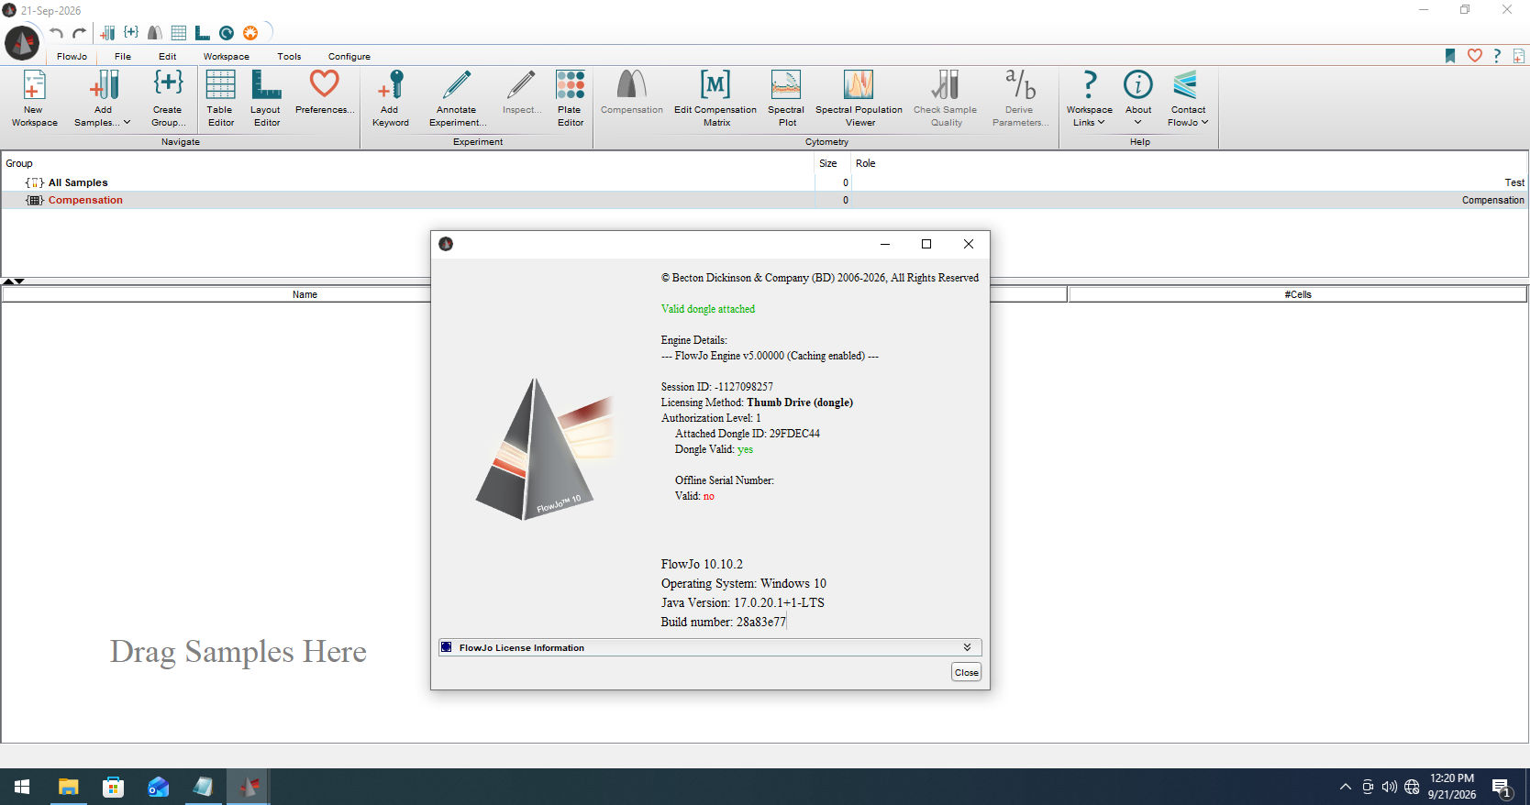Viewport: 1530px width, 805px height.
Task: Switch to the Configure ribbon tab
Action: coord(349,56)
